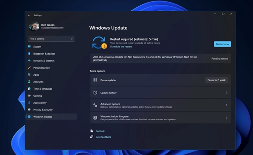Click the More options heading
253x155 pixels.
point(98,71)
